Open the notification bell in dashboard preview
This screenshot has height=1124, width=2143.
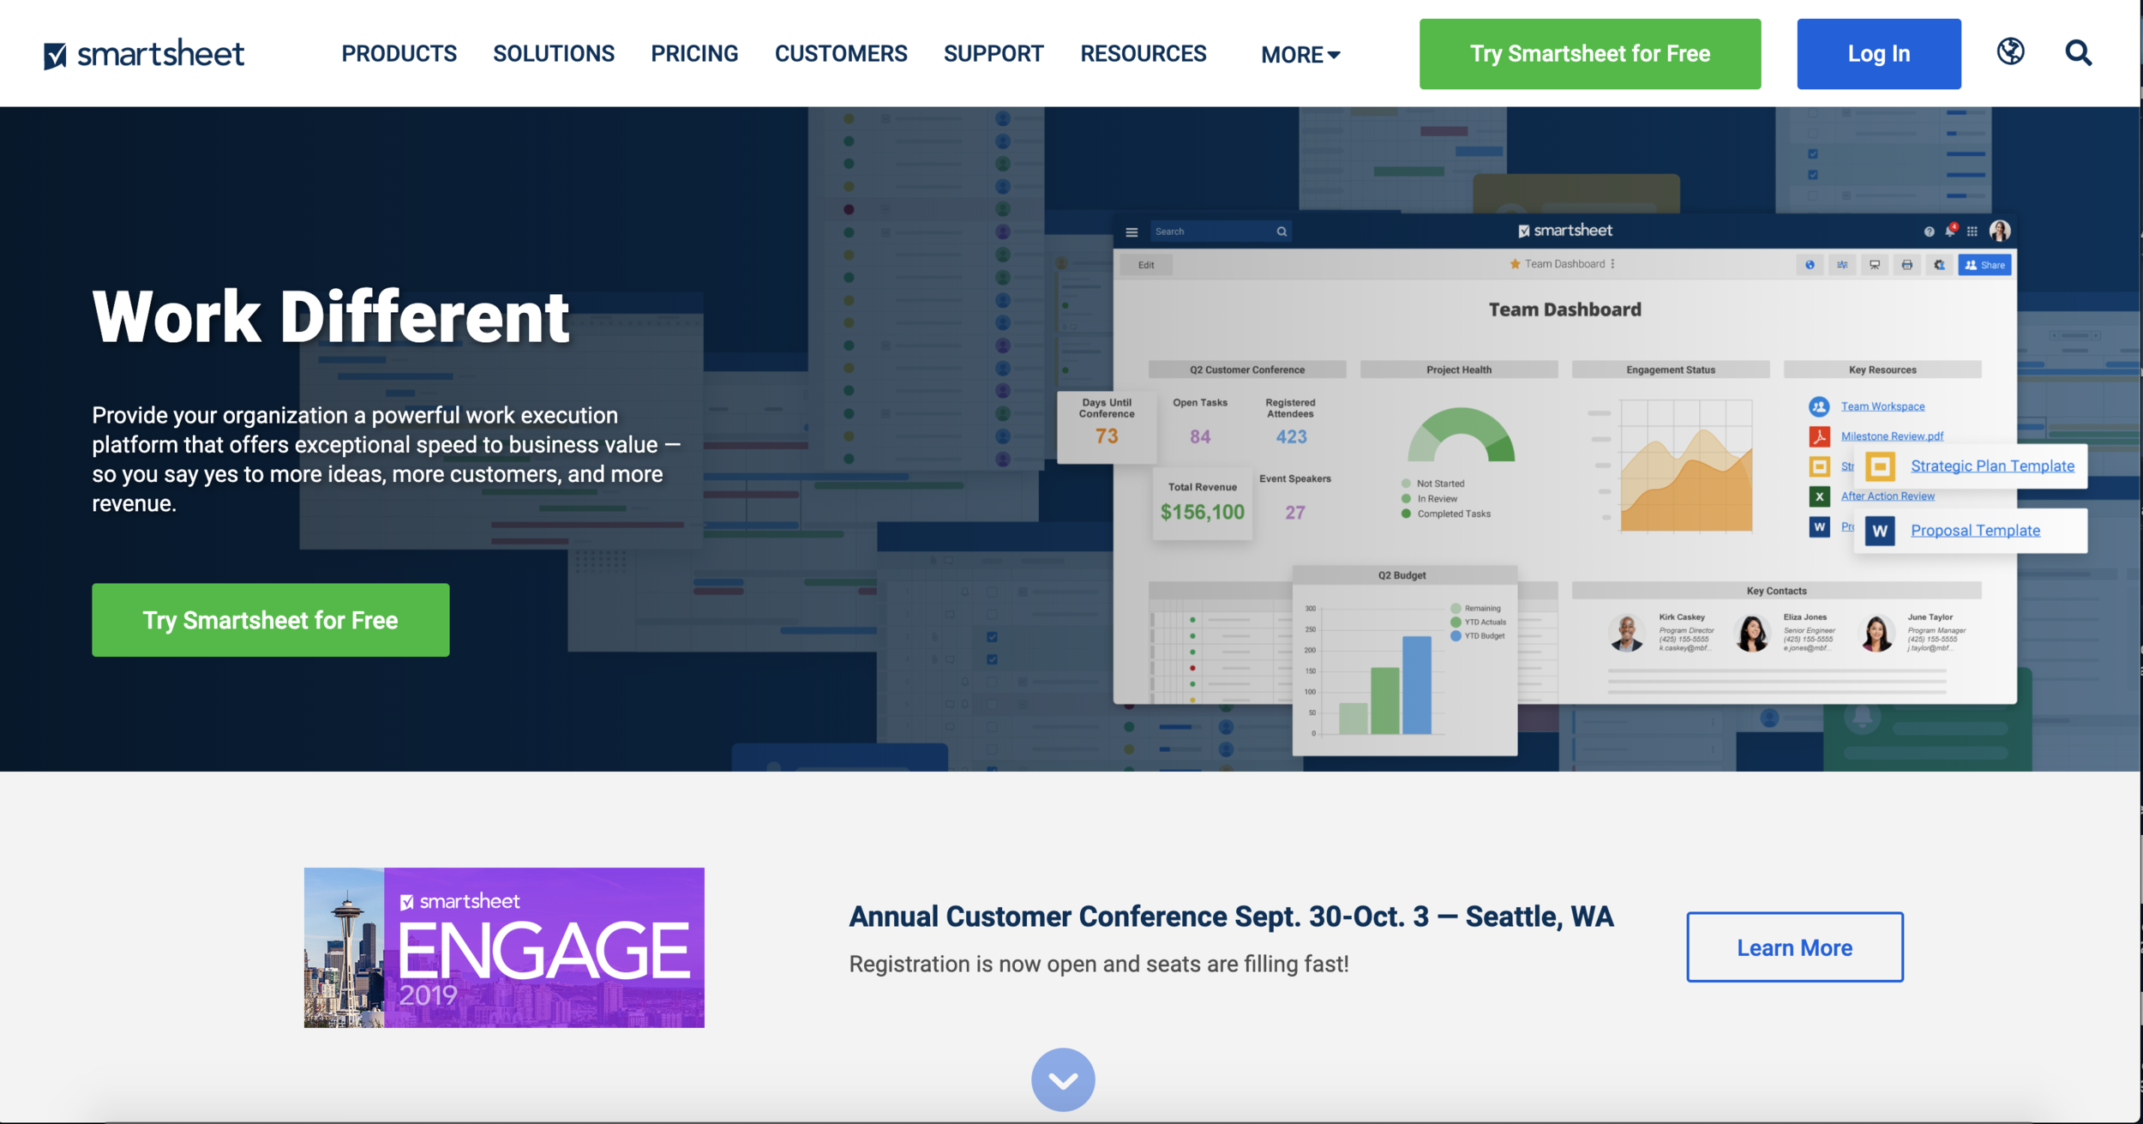(x=1951, y=230)
